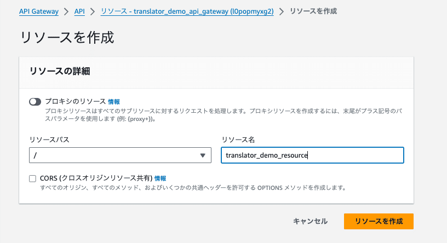Click the dropdown arrow in リソースパス field
The width and height of the screenshot is (447, 243).
[x=203, y=155]
